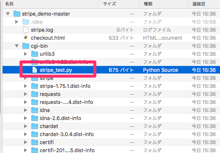Click the requests folder icon
220x153 pixels.
[35, 94]
